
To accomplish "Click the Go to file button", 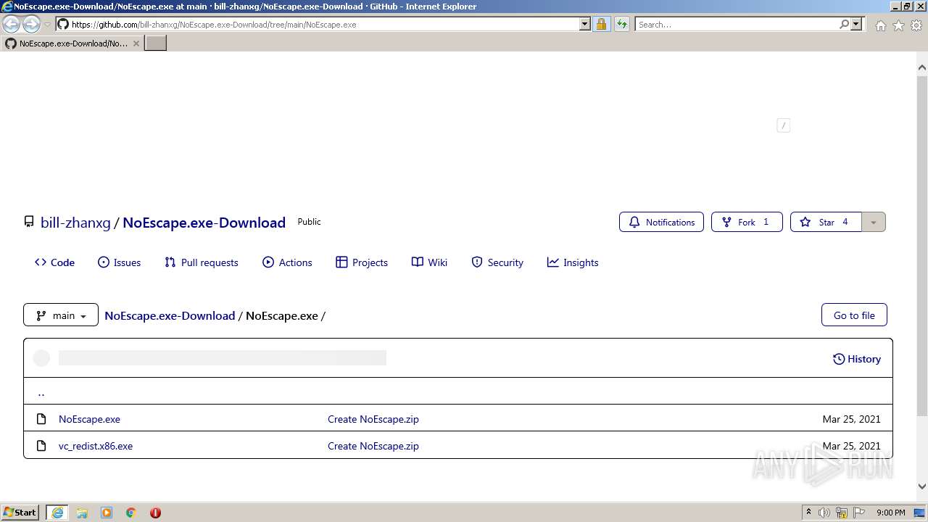I will pos(854,315).
